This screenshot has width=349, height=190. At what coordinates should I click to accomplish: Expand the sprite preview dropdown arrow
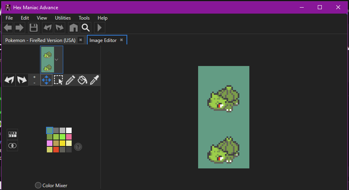(x=57, y=60)
